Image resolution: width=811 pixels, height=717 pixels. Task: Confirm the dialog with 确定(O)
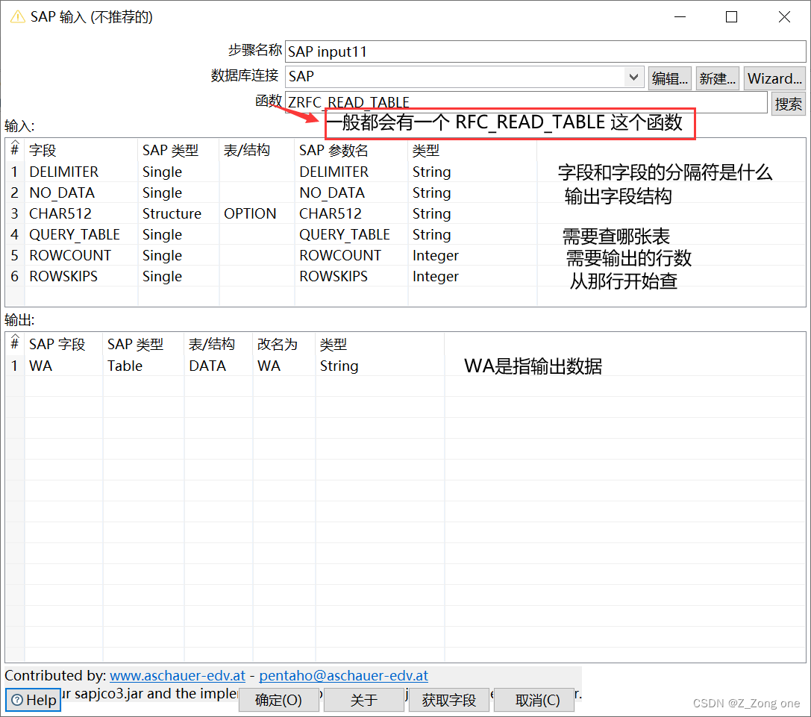coord(278,700)
